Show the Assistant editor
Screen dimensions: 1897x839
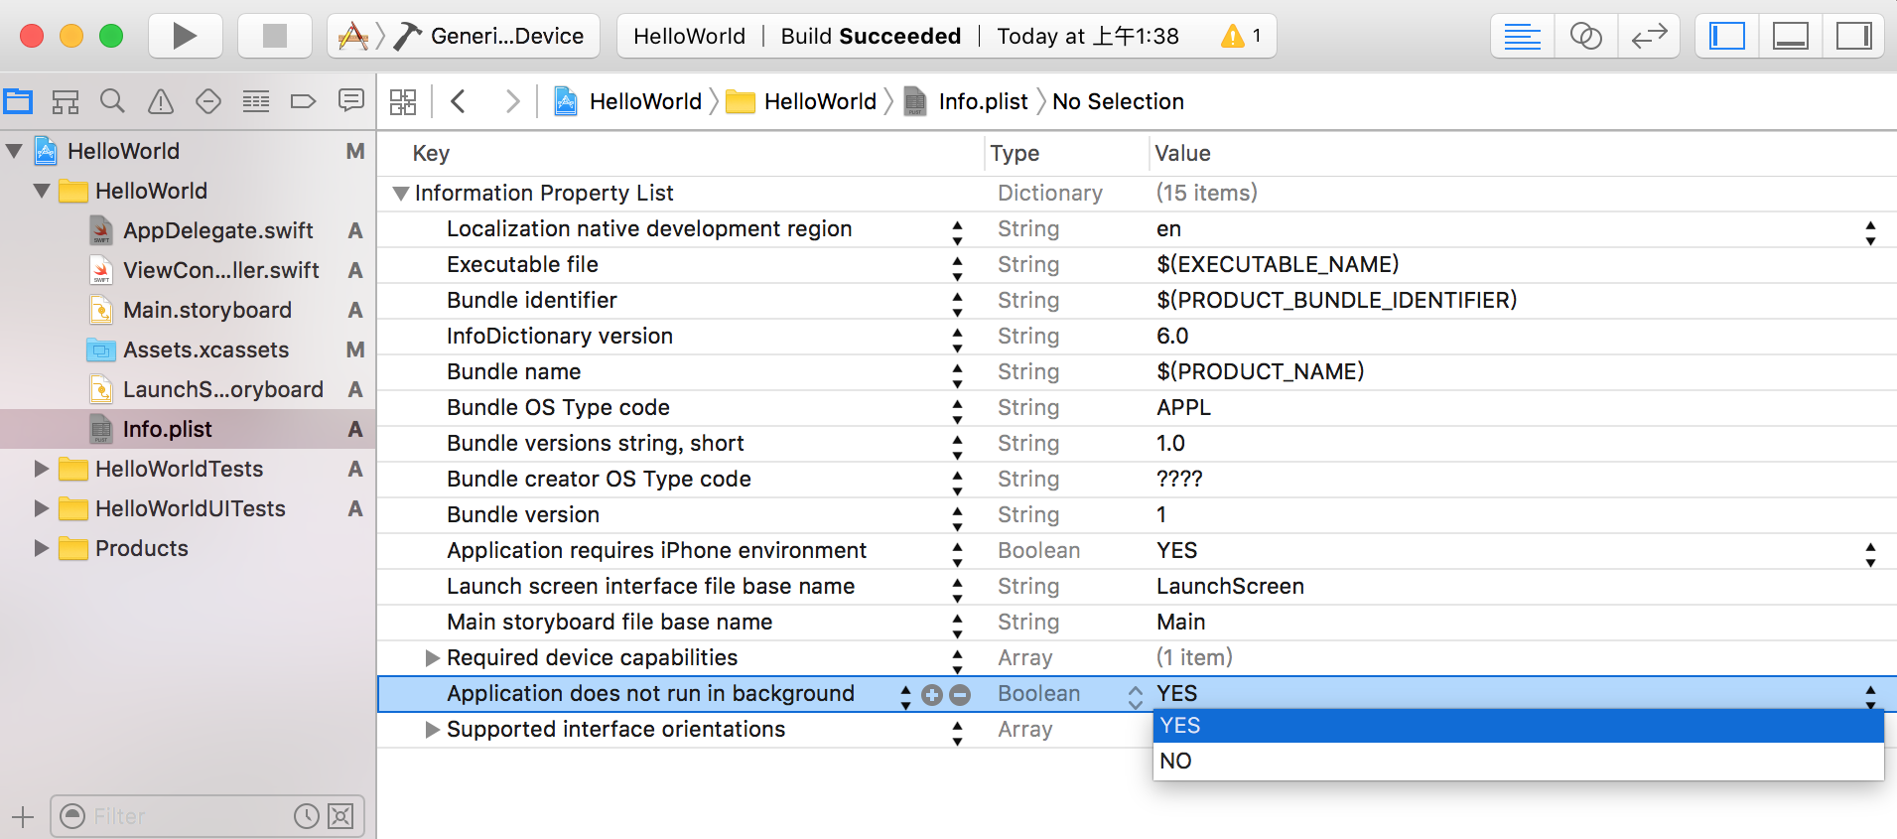point(1586,37)
